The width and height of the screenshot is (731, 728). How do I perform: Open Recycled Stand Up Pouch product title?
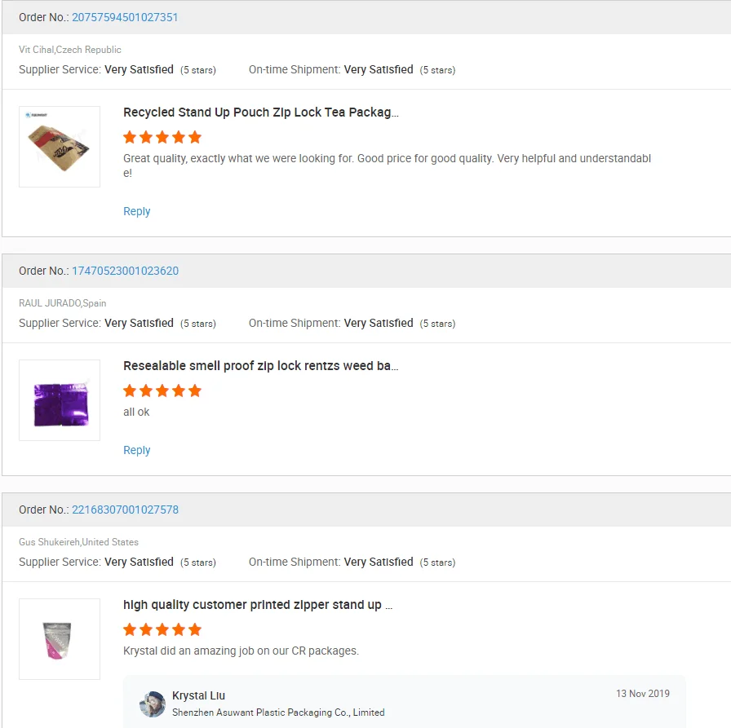tap(260, 113)
